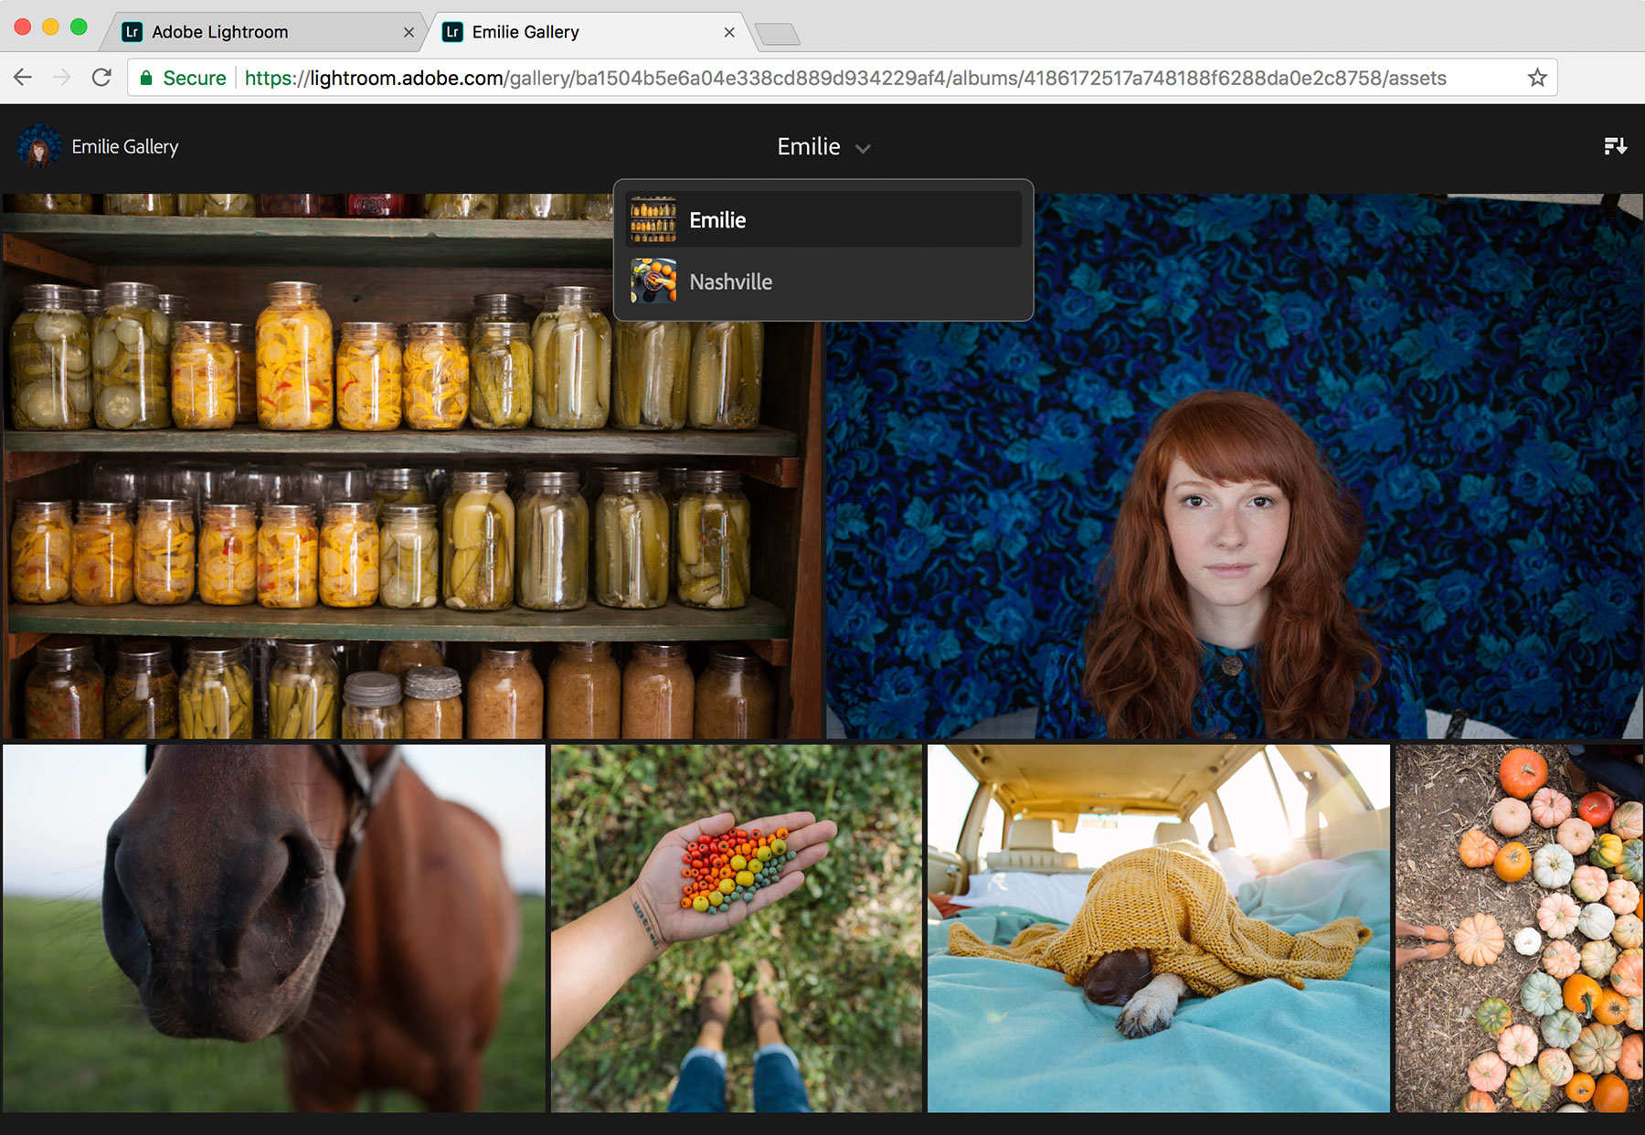1645x1135 pixels.
Task: Bookmark the page with the star icon
Action: (x=1537, y=78)
